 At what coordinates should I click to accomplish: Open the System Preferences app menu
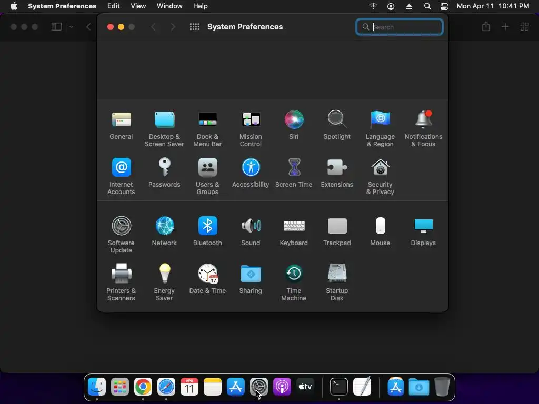coord(62,6)
